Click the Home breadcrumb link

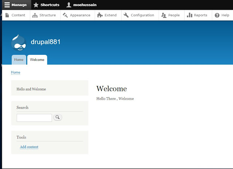[x=16, y=73]
